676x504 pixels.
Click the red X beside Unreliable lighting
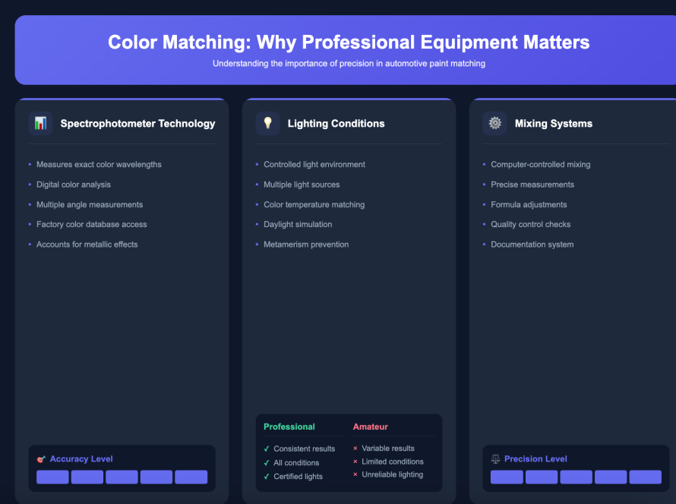(x=355, y=474)
